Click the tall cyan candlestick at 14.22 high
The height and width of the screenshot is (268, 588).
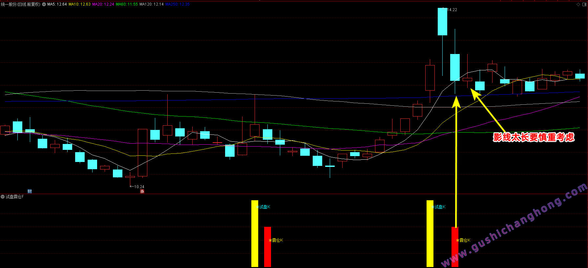pos(442,22)
